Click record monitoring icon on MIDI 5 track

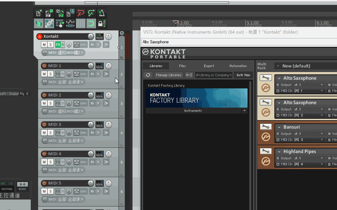106,191
